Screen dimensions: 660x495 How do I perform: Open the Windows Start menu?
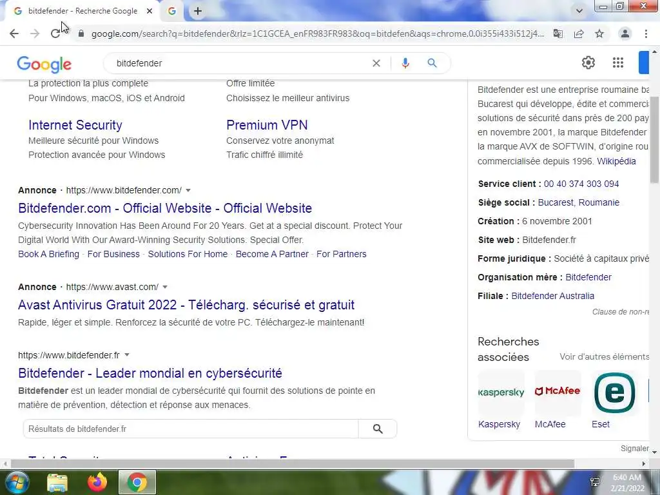(16, 482)
